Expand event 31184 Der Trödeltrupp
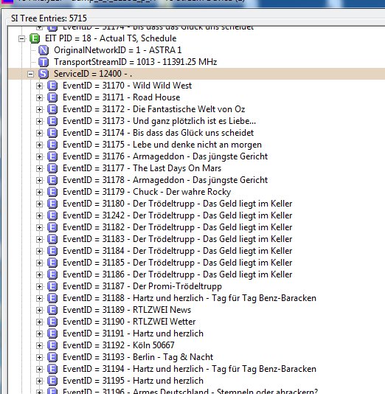385x394 pixels. click(39, 252)
